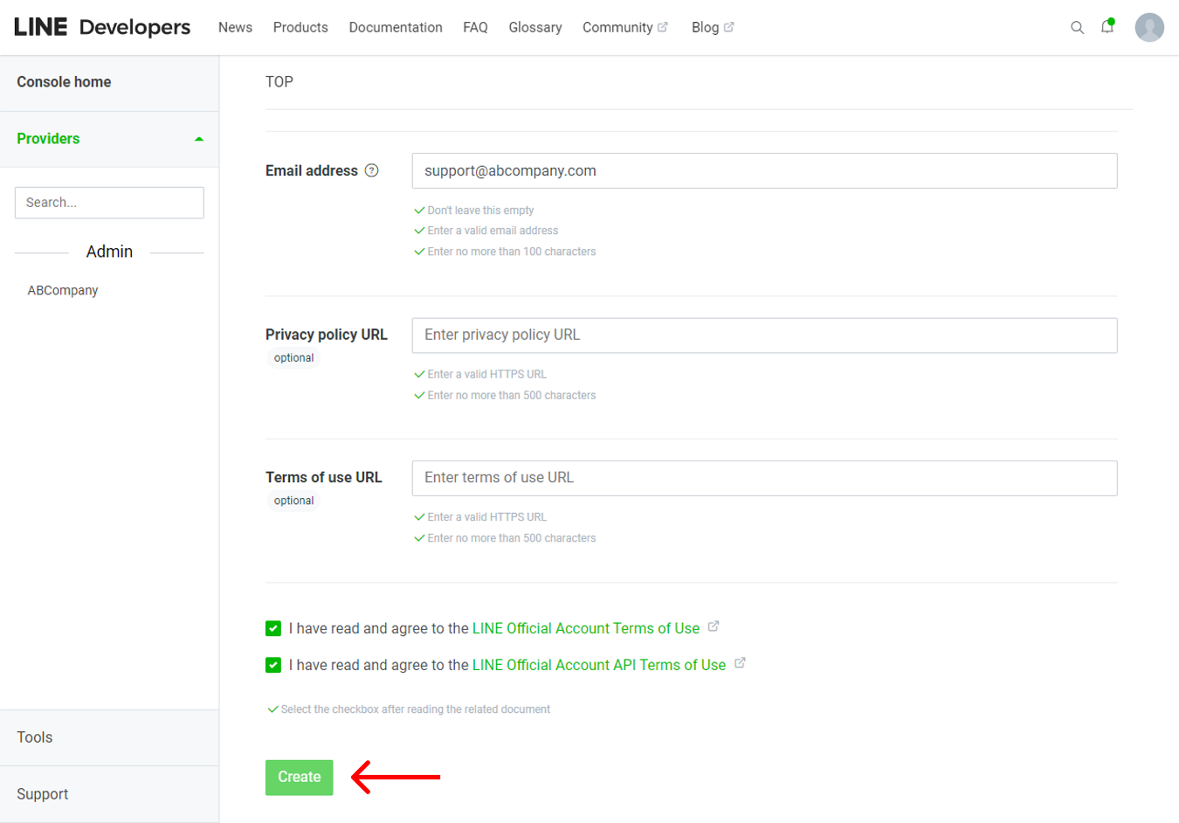Open LINE Official Account API Terms of Use link
This screenshot has width=1179, height=823.
click(598, 665)
